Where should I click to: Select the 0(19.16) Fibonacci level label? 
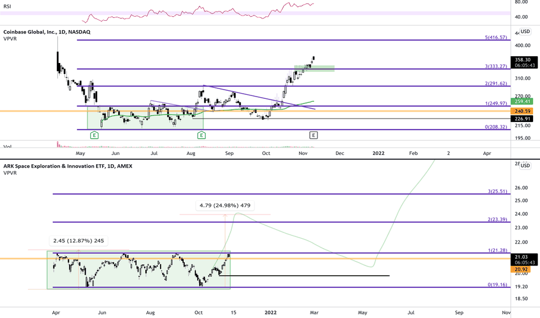[x=497, y=284]
